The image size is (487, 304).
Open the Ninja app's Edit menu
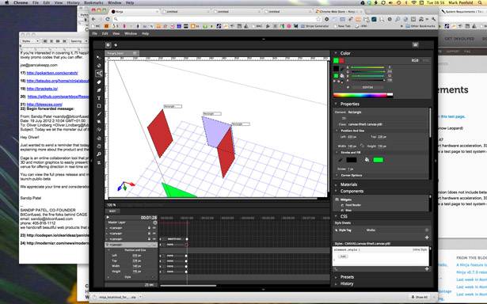coord(105,33)
